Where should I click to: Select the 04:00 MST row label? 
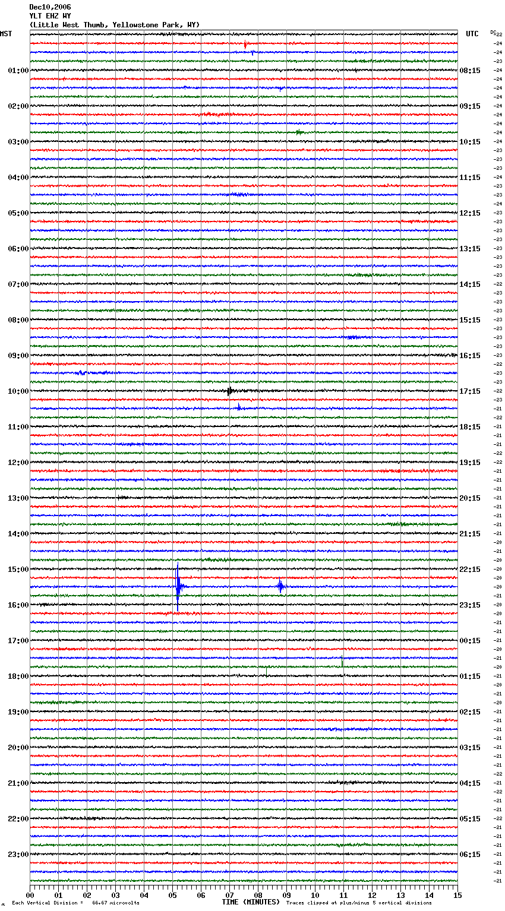[x=18, y=178]
